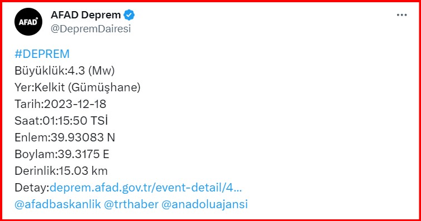The image size is (421, 221).
Task: Open the @DepremDairesi handle
Action: tap(91, 29)
